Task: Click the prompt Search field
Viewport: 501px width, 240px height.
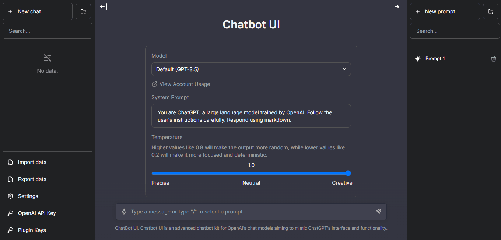Action: pos(455,31)
